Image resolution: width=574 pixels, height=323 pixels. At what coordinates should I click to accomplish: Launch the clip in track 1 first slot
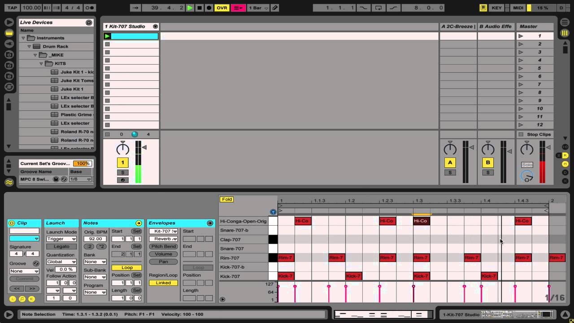(107, 36)
